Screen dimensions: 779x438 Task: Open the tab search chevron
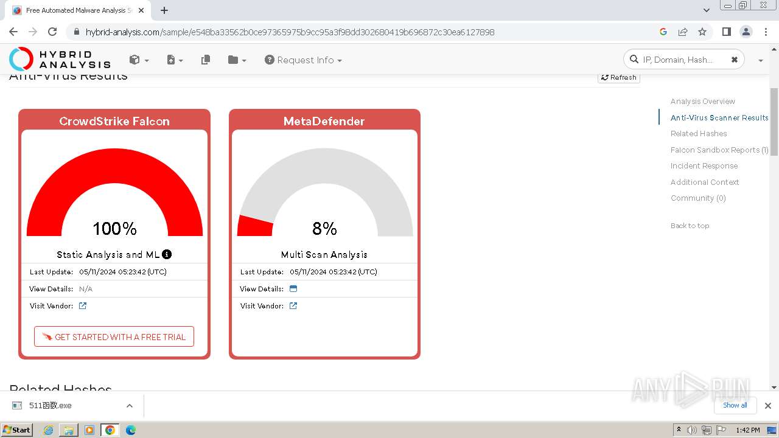[x=706, y=10]
